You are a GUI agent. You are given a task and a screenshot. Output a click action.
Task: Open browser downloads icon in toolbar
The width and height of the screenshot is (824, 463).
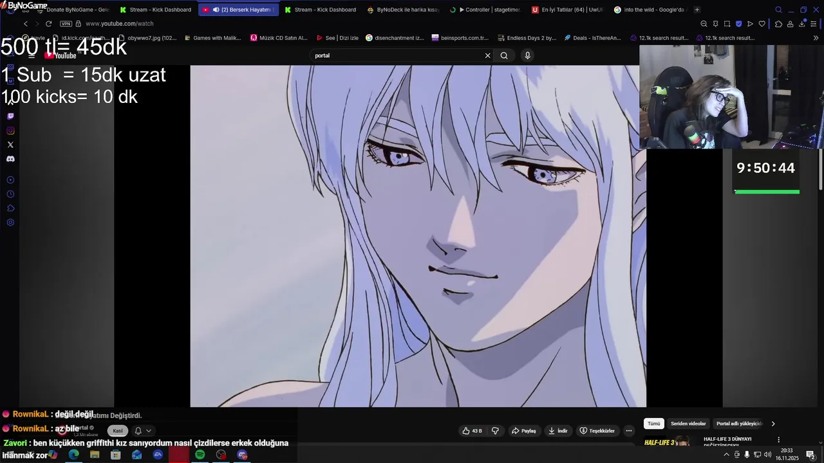pyautogui.click(x=802, y=24)
